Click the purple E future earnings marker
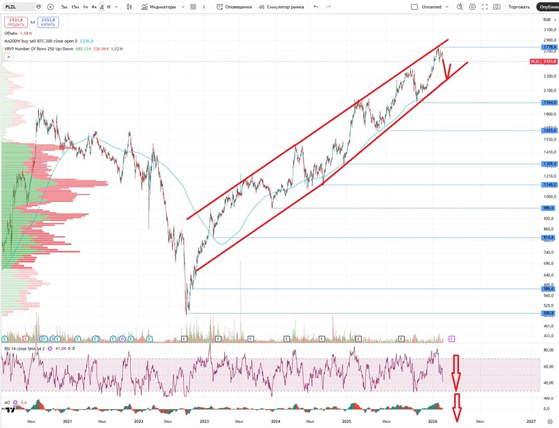559x428 pixels. click(x=452, y=339)
